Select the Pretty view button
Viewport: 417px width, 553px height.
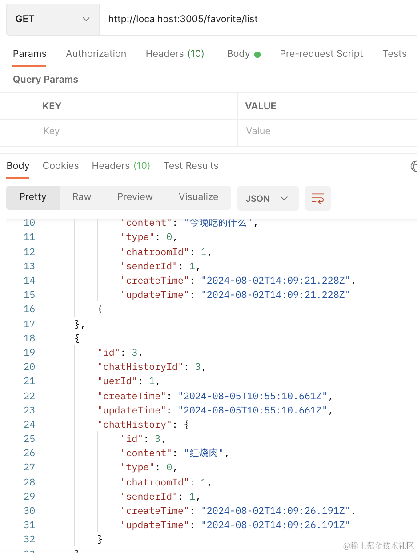click(33, 197)
